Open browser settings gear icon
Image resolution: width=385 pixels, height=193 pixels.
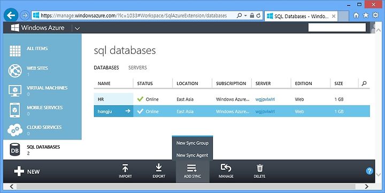376,15
